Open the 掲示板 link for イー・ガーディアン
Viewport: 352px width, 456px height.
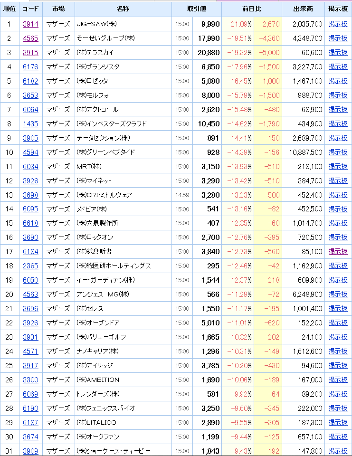point(338,280)
